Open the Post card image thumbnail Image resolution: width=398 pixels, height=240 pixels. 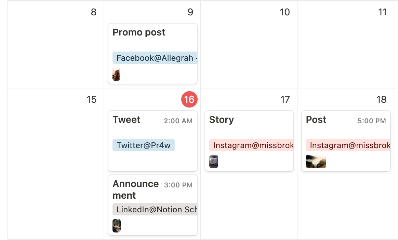[x=316, y=161]
